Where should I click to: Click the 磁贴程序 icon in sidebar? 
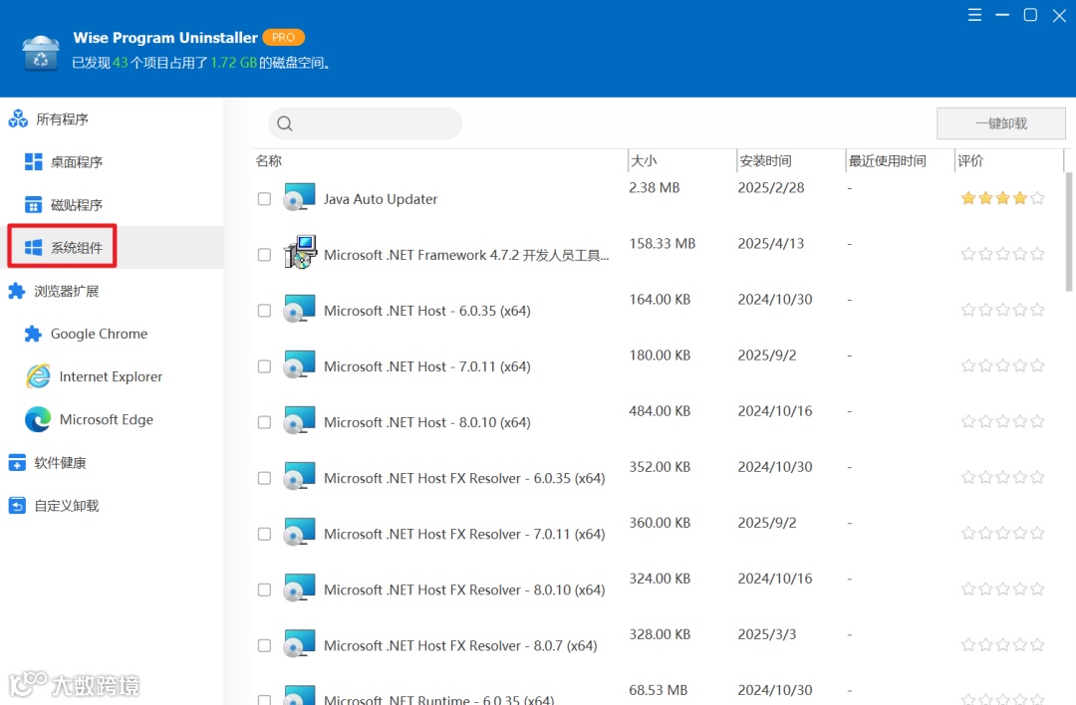coord(33,204)
